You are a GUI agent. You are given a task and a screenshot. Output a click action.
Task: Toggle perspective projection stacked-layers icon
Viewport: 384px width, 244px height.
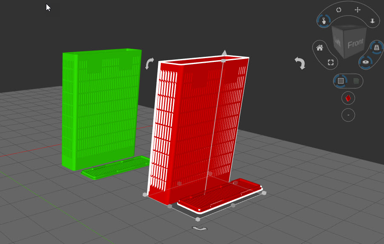coord(376,48)
